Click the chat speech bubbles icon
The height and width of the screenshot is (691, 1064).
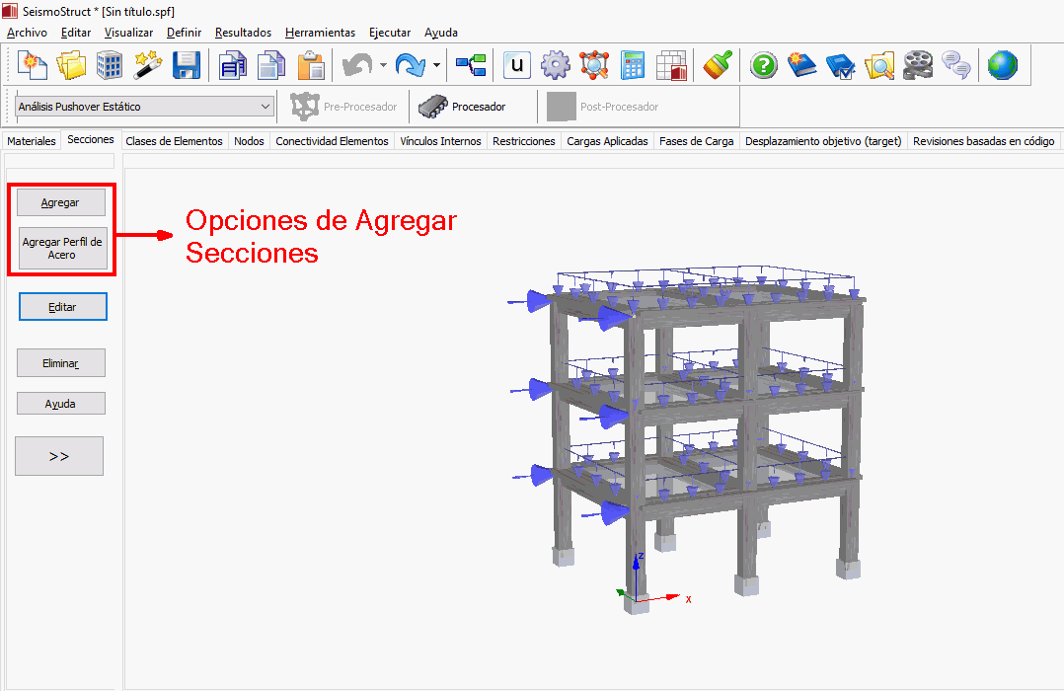pos(956,66)
